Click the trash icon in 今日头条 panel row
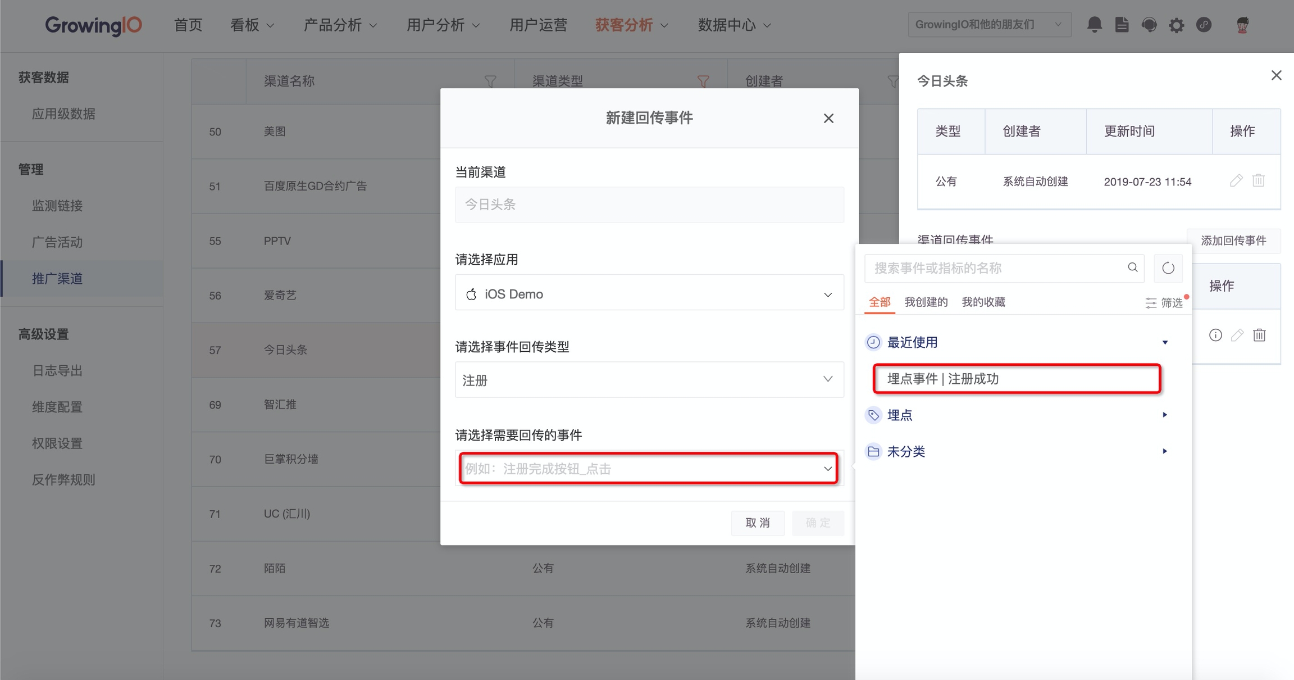Viewport: 1294px width, 680px height. coord(1259,181)
